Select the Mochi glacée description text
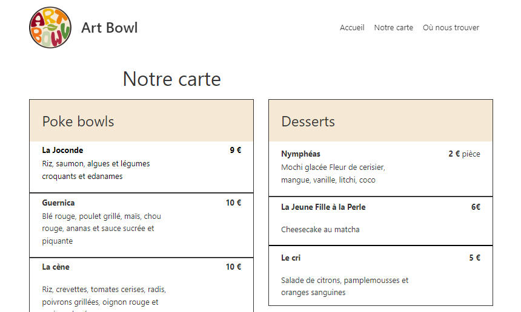The image size is (521, 312). (333, 174)
